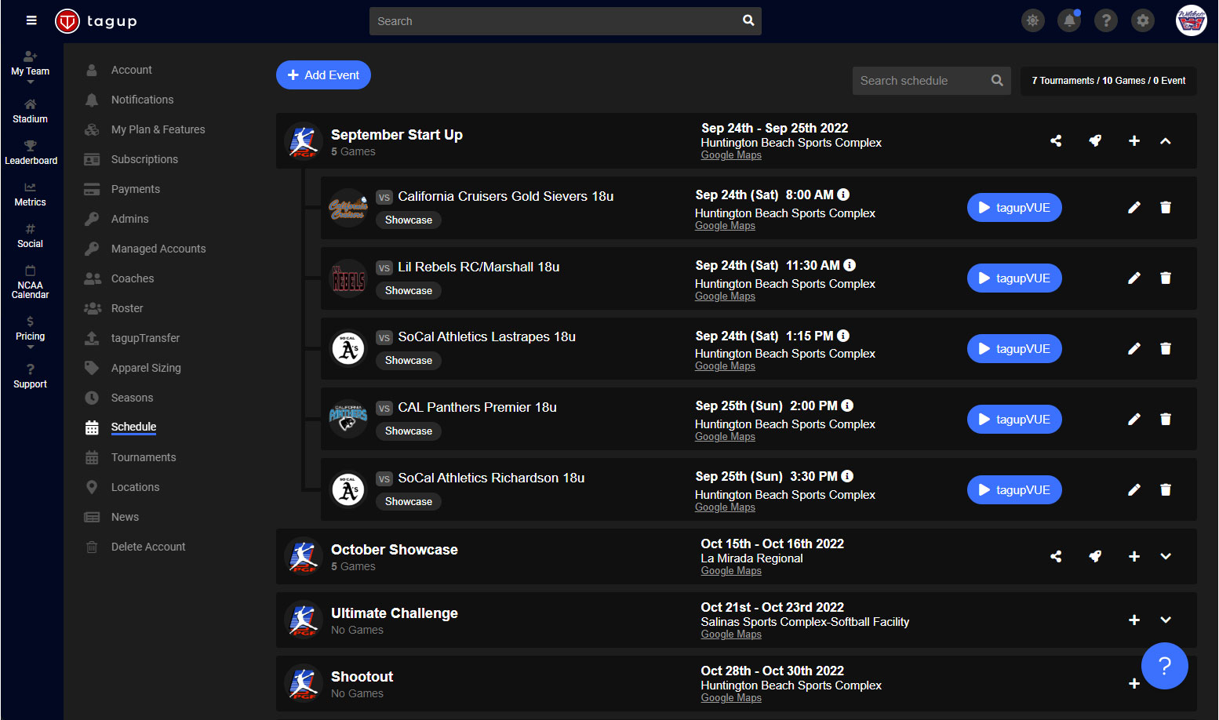Delete the Lil Rebels RC/Marshall game
This screenshot has width=1219, height=720.
pos(1166,278)
